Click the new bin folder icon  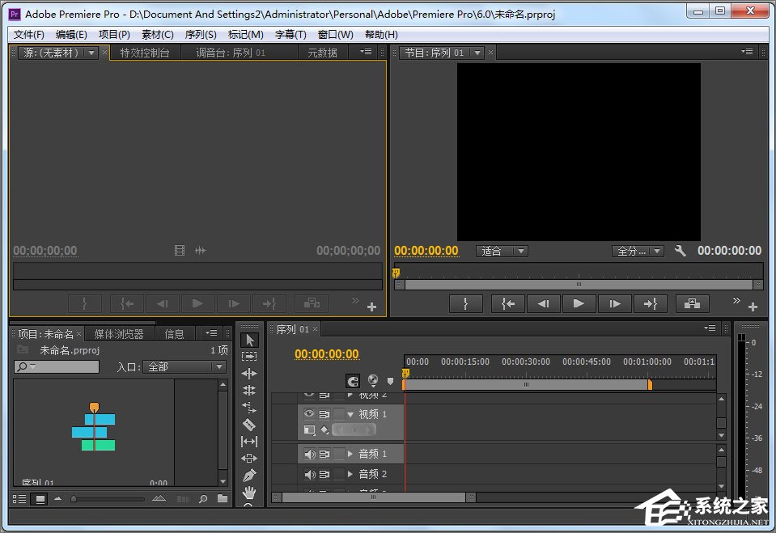[x=223, y=498]
